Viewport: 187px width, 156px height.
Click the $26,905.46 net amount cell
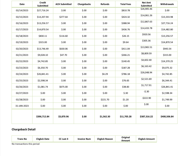[x=146, y=9]
